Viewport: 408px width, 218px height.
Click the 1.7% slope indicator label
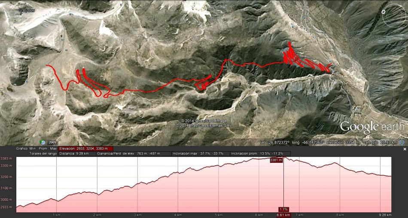click(283, 209)
